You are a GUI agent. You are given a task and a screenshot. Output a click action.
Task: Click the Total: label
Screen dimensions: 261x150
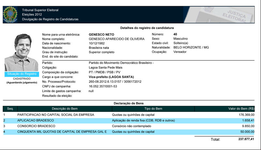pos(215,139)
